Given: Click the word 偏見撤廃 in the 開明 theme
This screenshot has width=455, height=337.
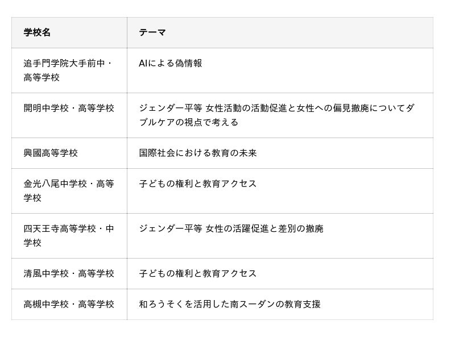Looking at the screenshot, I should (350, 108).
